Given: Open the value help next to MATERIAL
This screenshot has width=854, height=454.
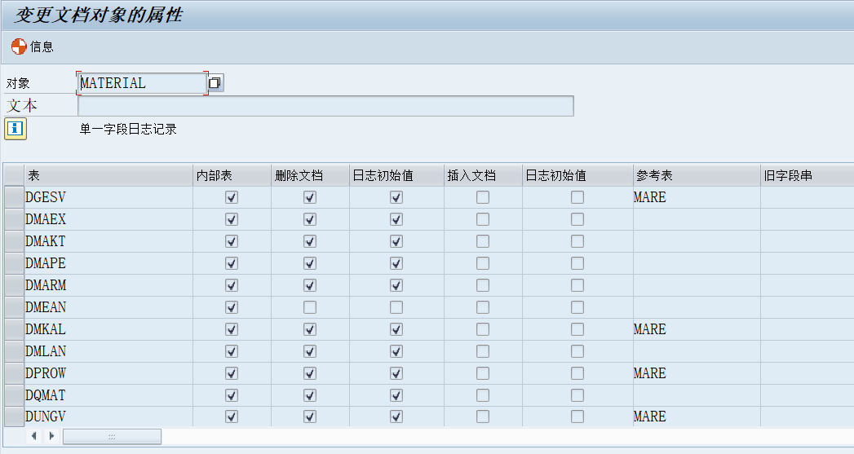Looking at the screenshot, I should coord(215,83).
